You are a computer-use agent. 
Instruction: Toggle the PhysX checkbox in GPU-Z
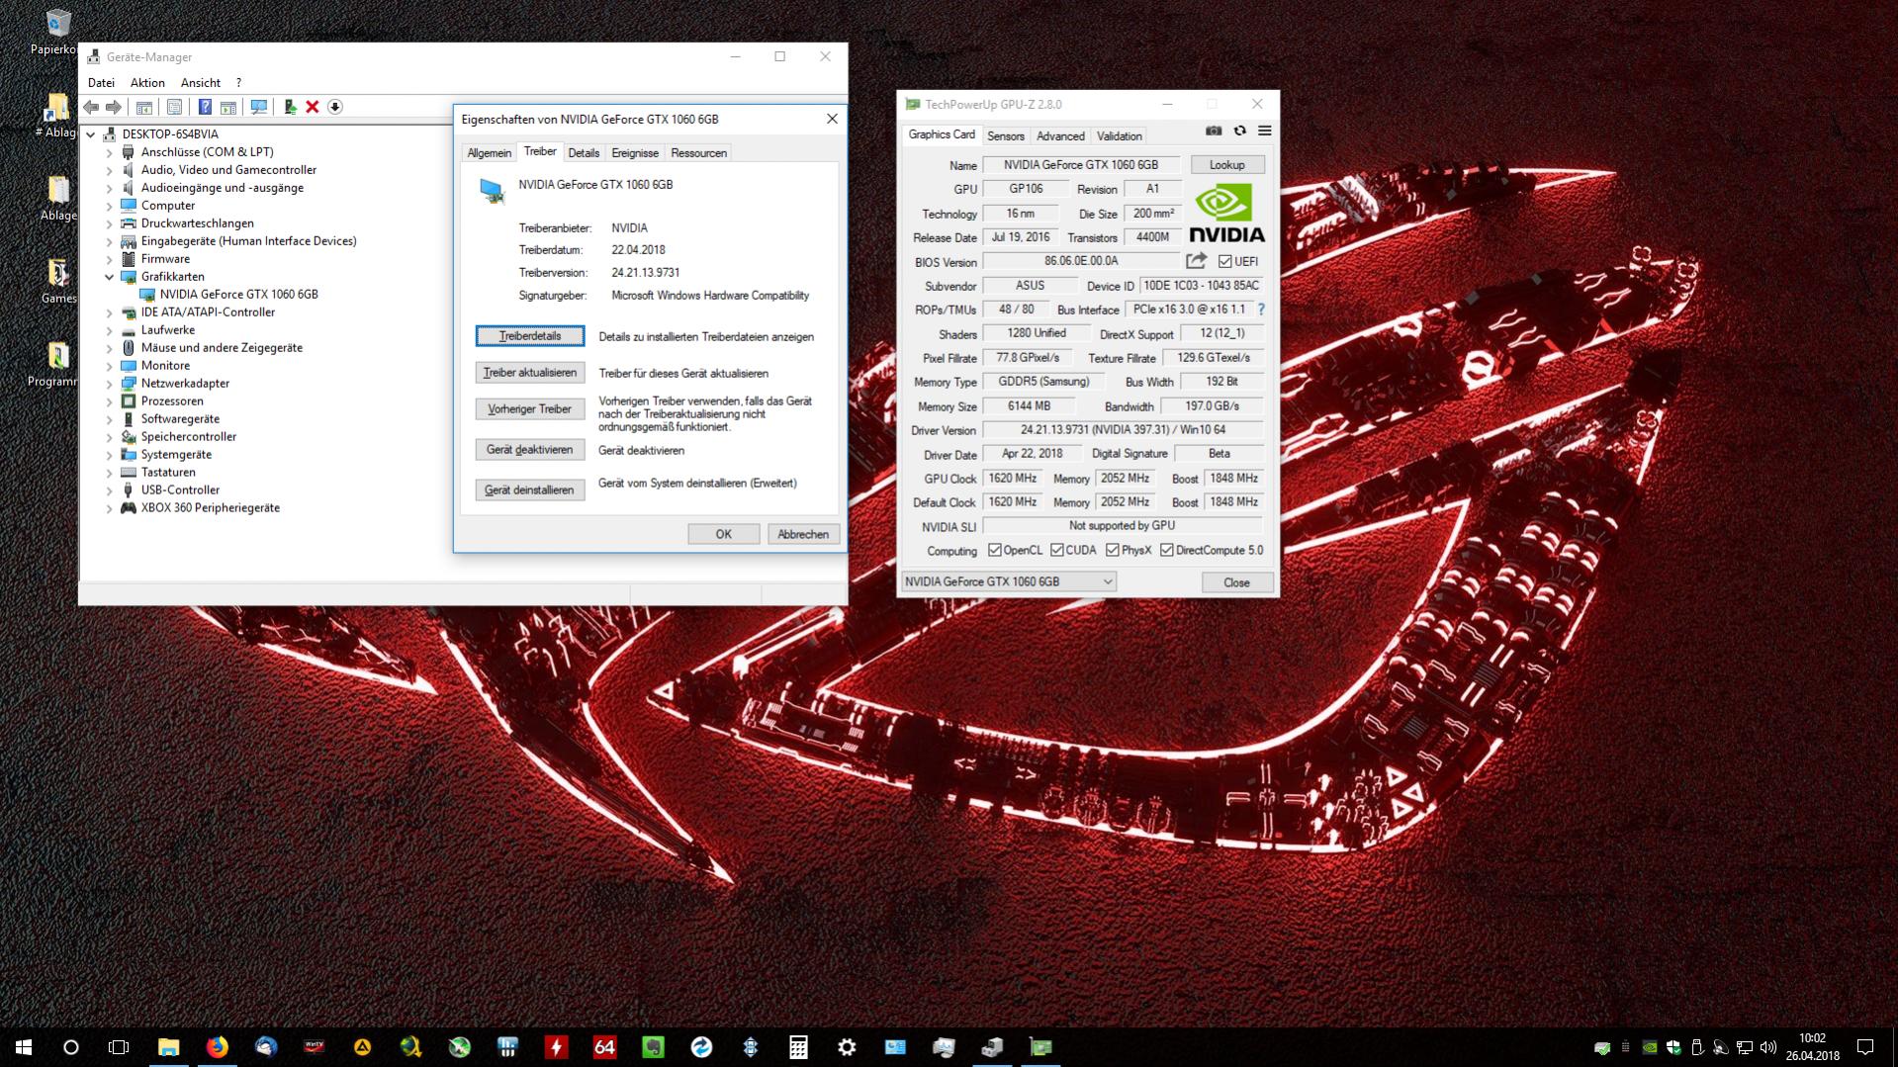pos(1113,550)
